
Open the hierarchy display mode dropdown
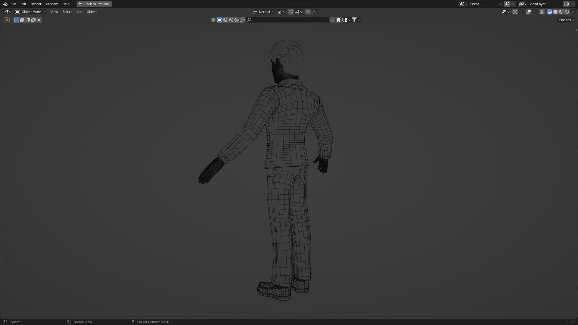346,20
